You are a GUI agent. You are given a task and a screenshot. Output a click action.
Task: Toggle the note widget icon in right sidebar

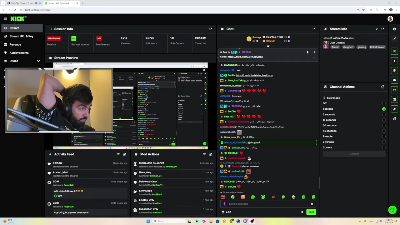pyautogui.click(x=394, y=71)
